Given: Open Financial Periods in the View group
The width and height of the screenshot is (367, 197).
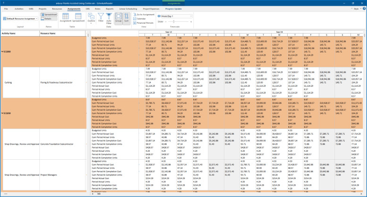Looking at the screenshot, I should pos(143,23).
